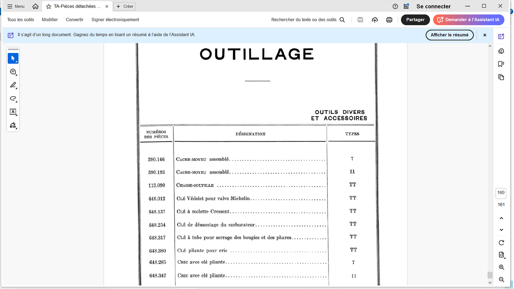
Task: Click the scrollbar down arrow
Action: (x=490, y=283)
